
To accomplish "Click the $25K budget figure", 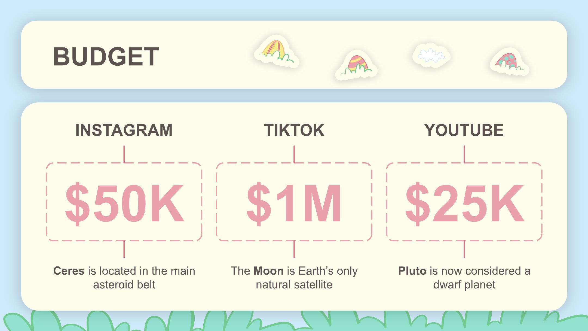I will pos(464,204).
